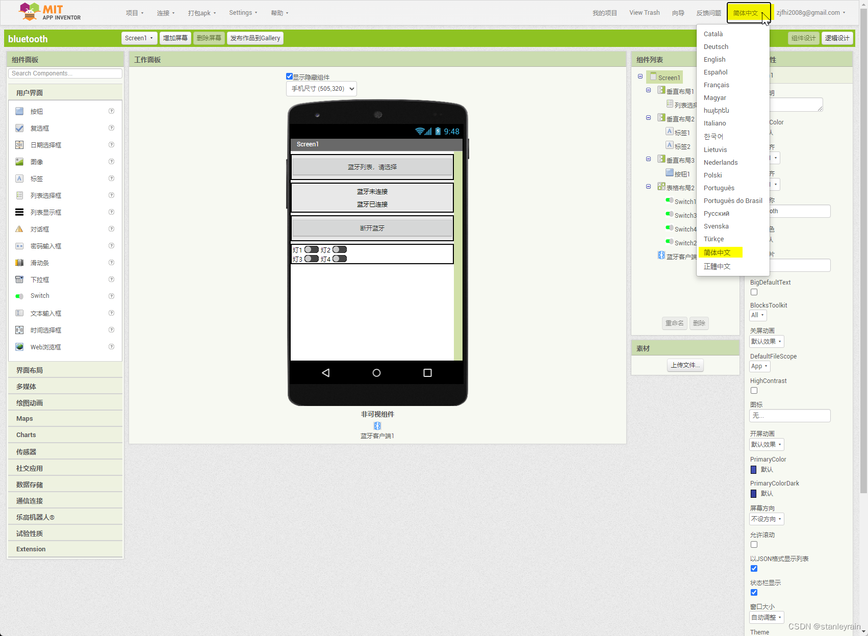Select the 复选框 component icon
The width and height of the screenshot is (868, 636).
pos(19,128)
